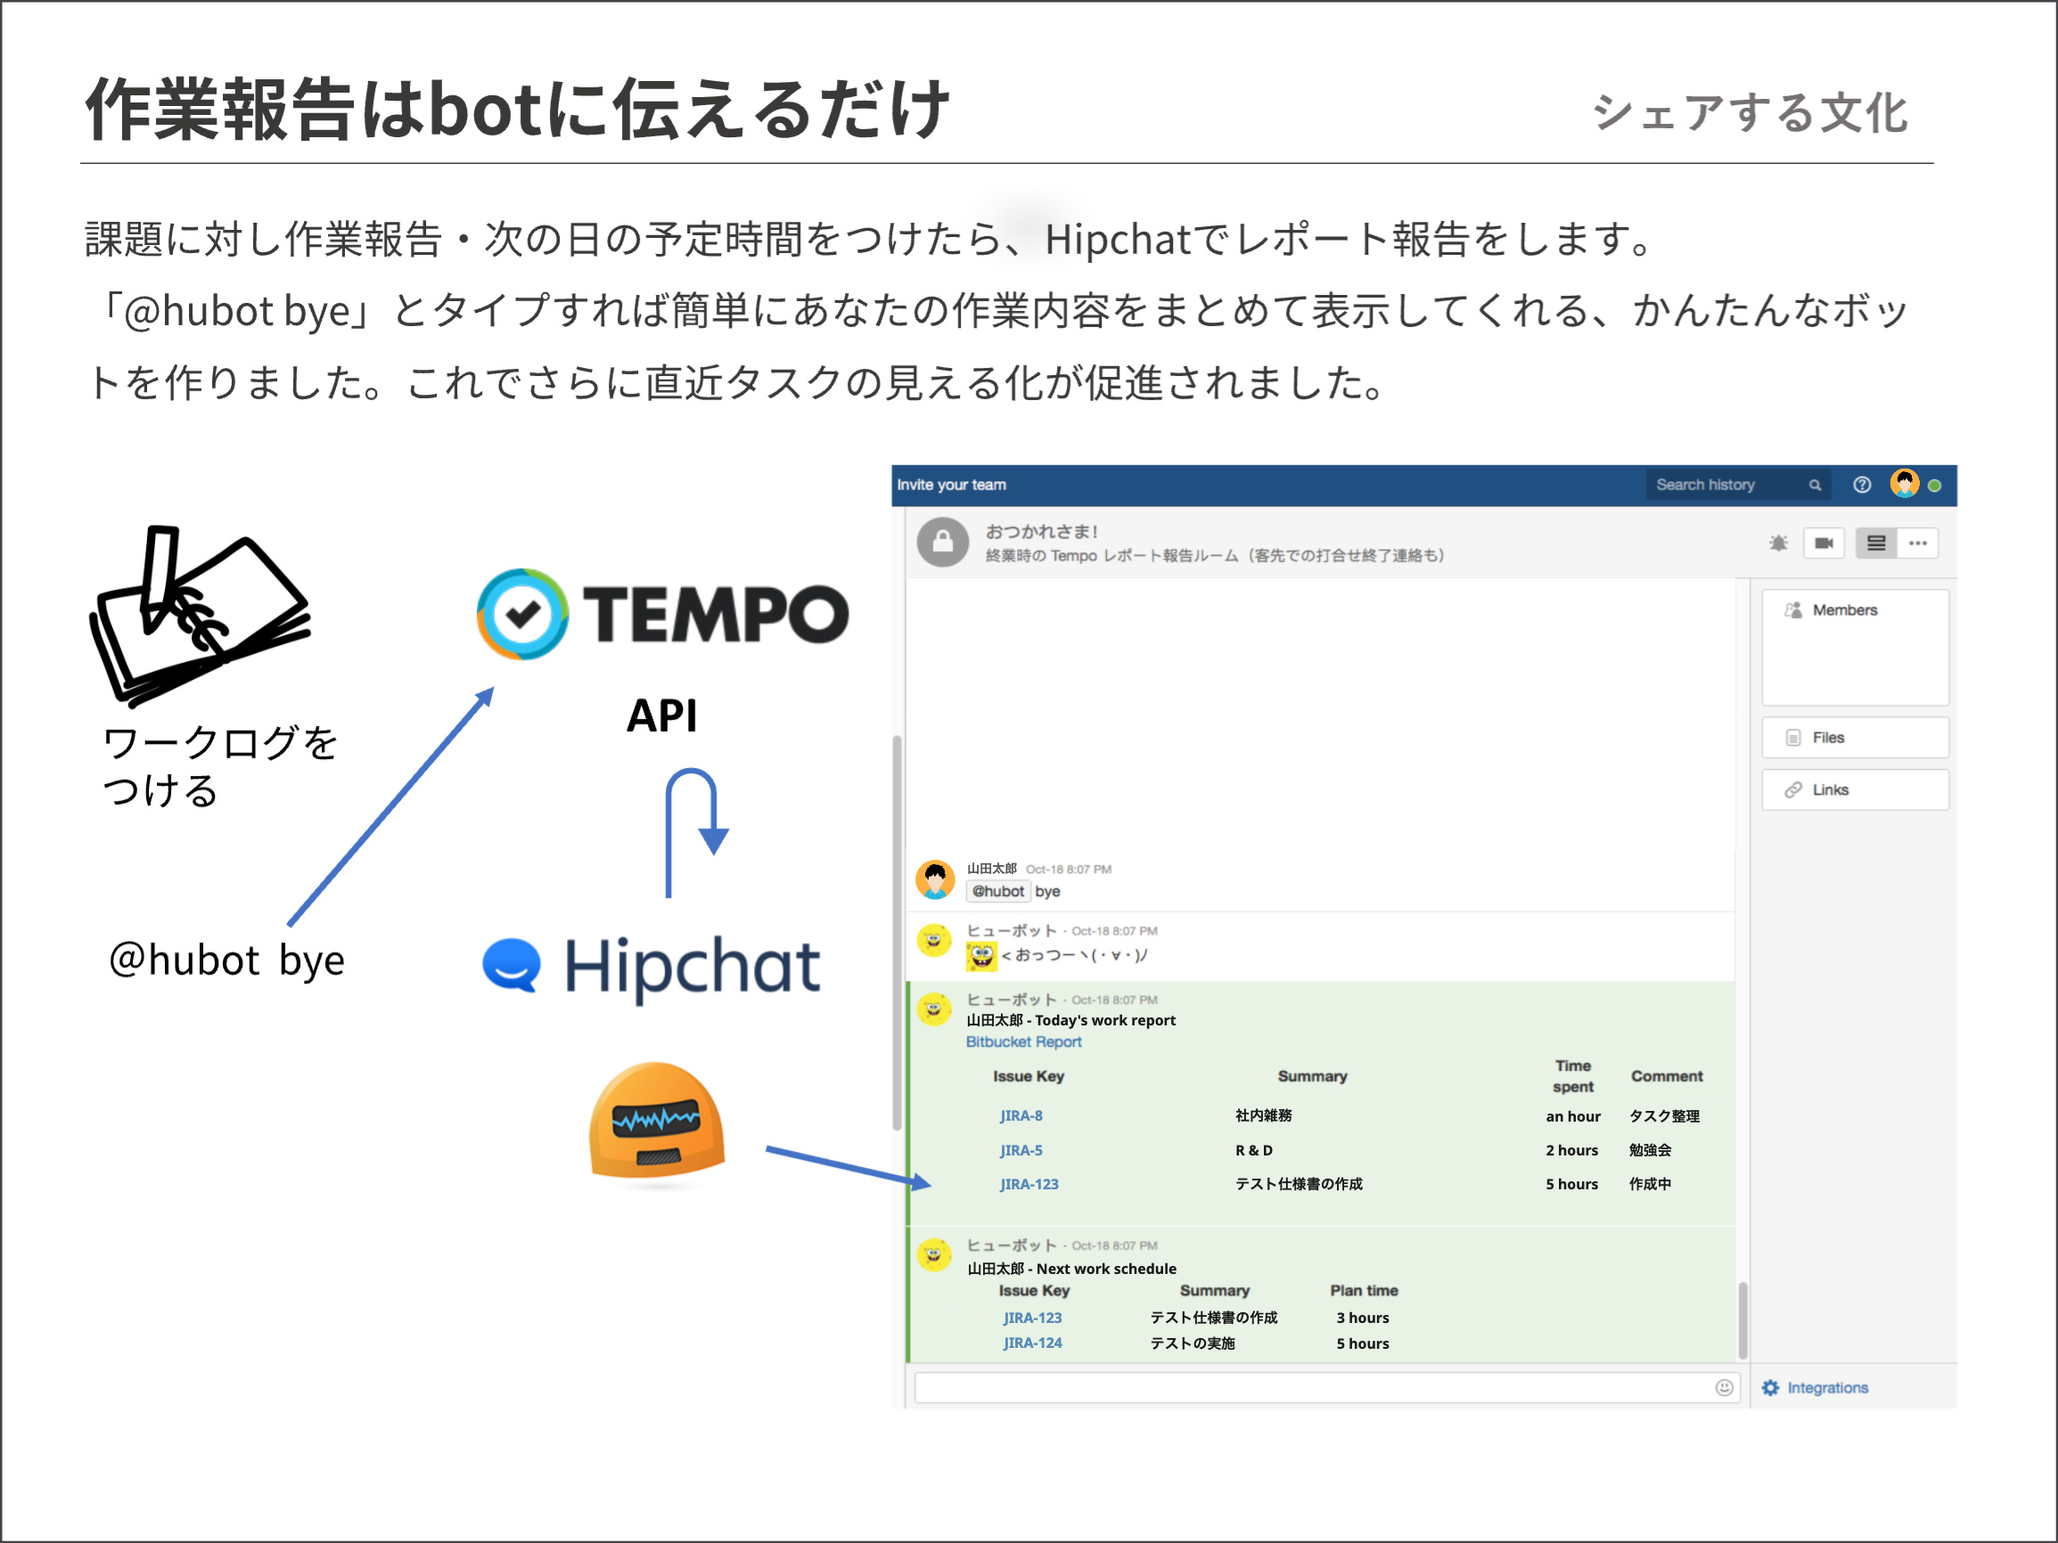Image resolution: width=2058 pixels, height=1543 pixels.
Task: Toggle the room notifications icon
Action: 1778,543
